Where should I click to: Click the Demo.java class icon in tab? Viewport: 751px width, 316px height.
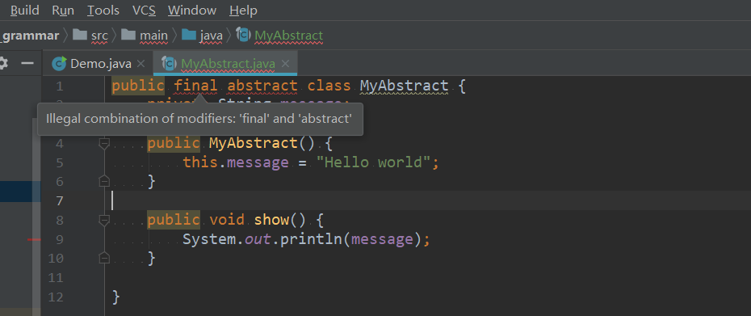[60, 63]
